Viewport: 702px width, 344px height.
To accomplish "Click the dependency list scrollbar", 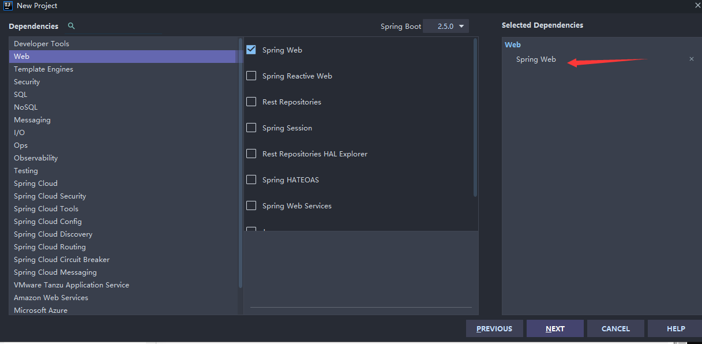I will [475, 117].
